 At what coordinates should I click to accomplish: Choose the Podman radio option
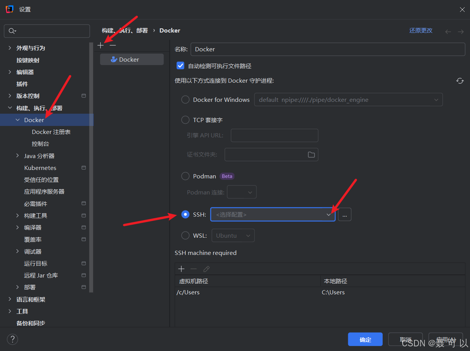tap(185, 176)
